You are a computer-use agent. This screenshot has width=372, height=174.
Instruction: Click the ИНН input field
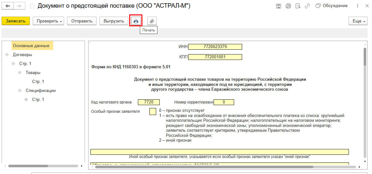tap(215, 47)
